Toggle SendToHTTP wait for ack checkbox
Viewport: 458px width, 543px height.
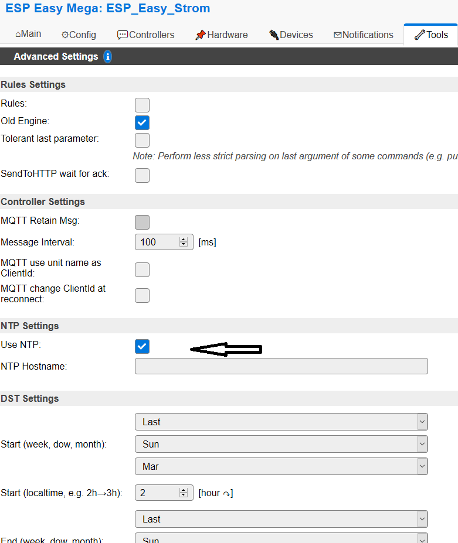142,175
